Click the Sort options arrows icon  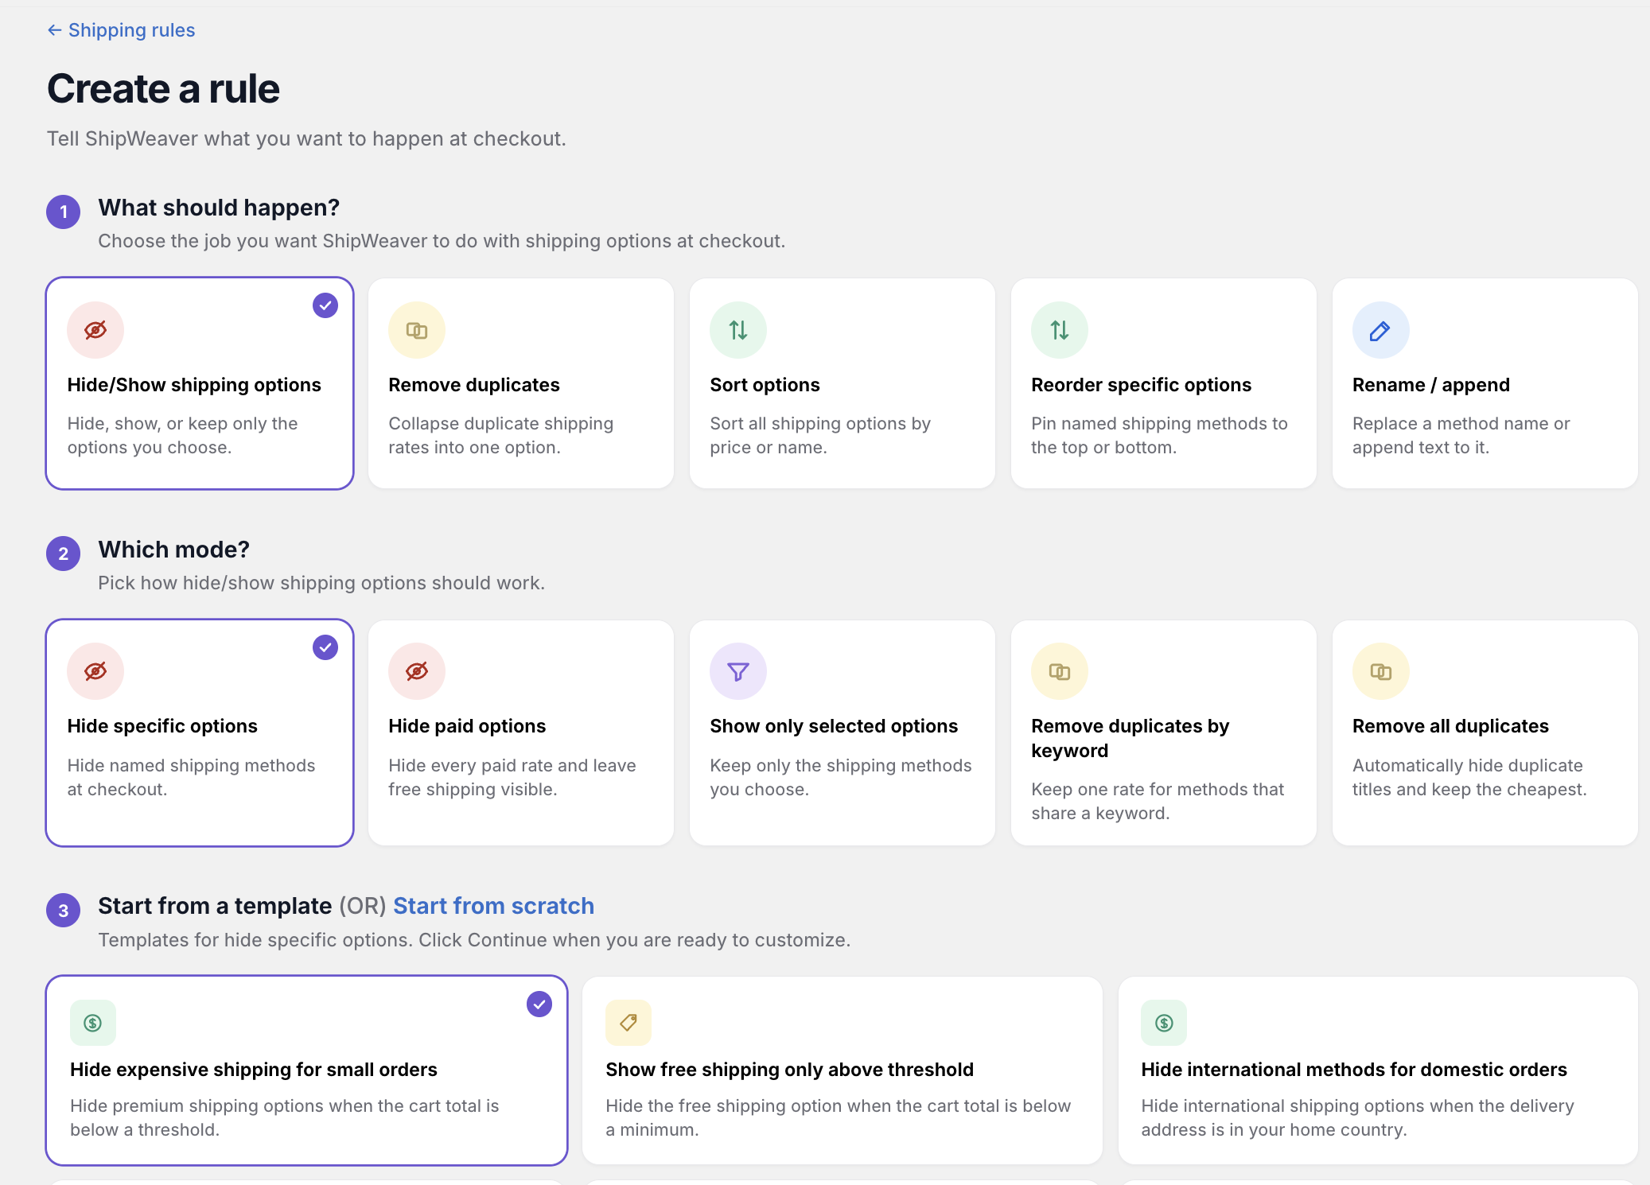click(738, 330)
